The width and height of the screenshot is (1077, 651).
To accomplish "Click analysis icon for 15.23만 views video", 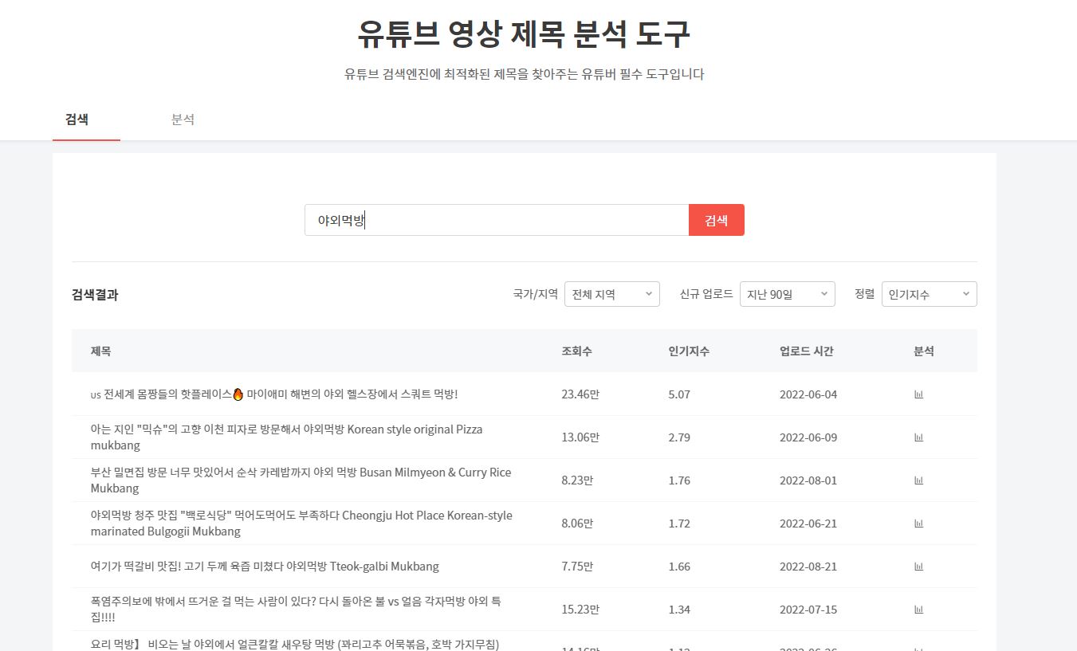I will pos(918,610).
